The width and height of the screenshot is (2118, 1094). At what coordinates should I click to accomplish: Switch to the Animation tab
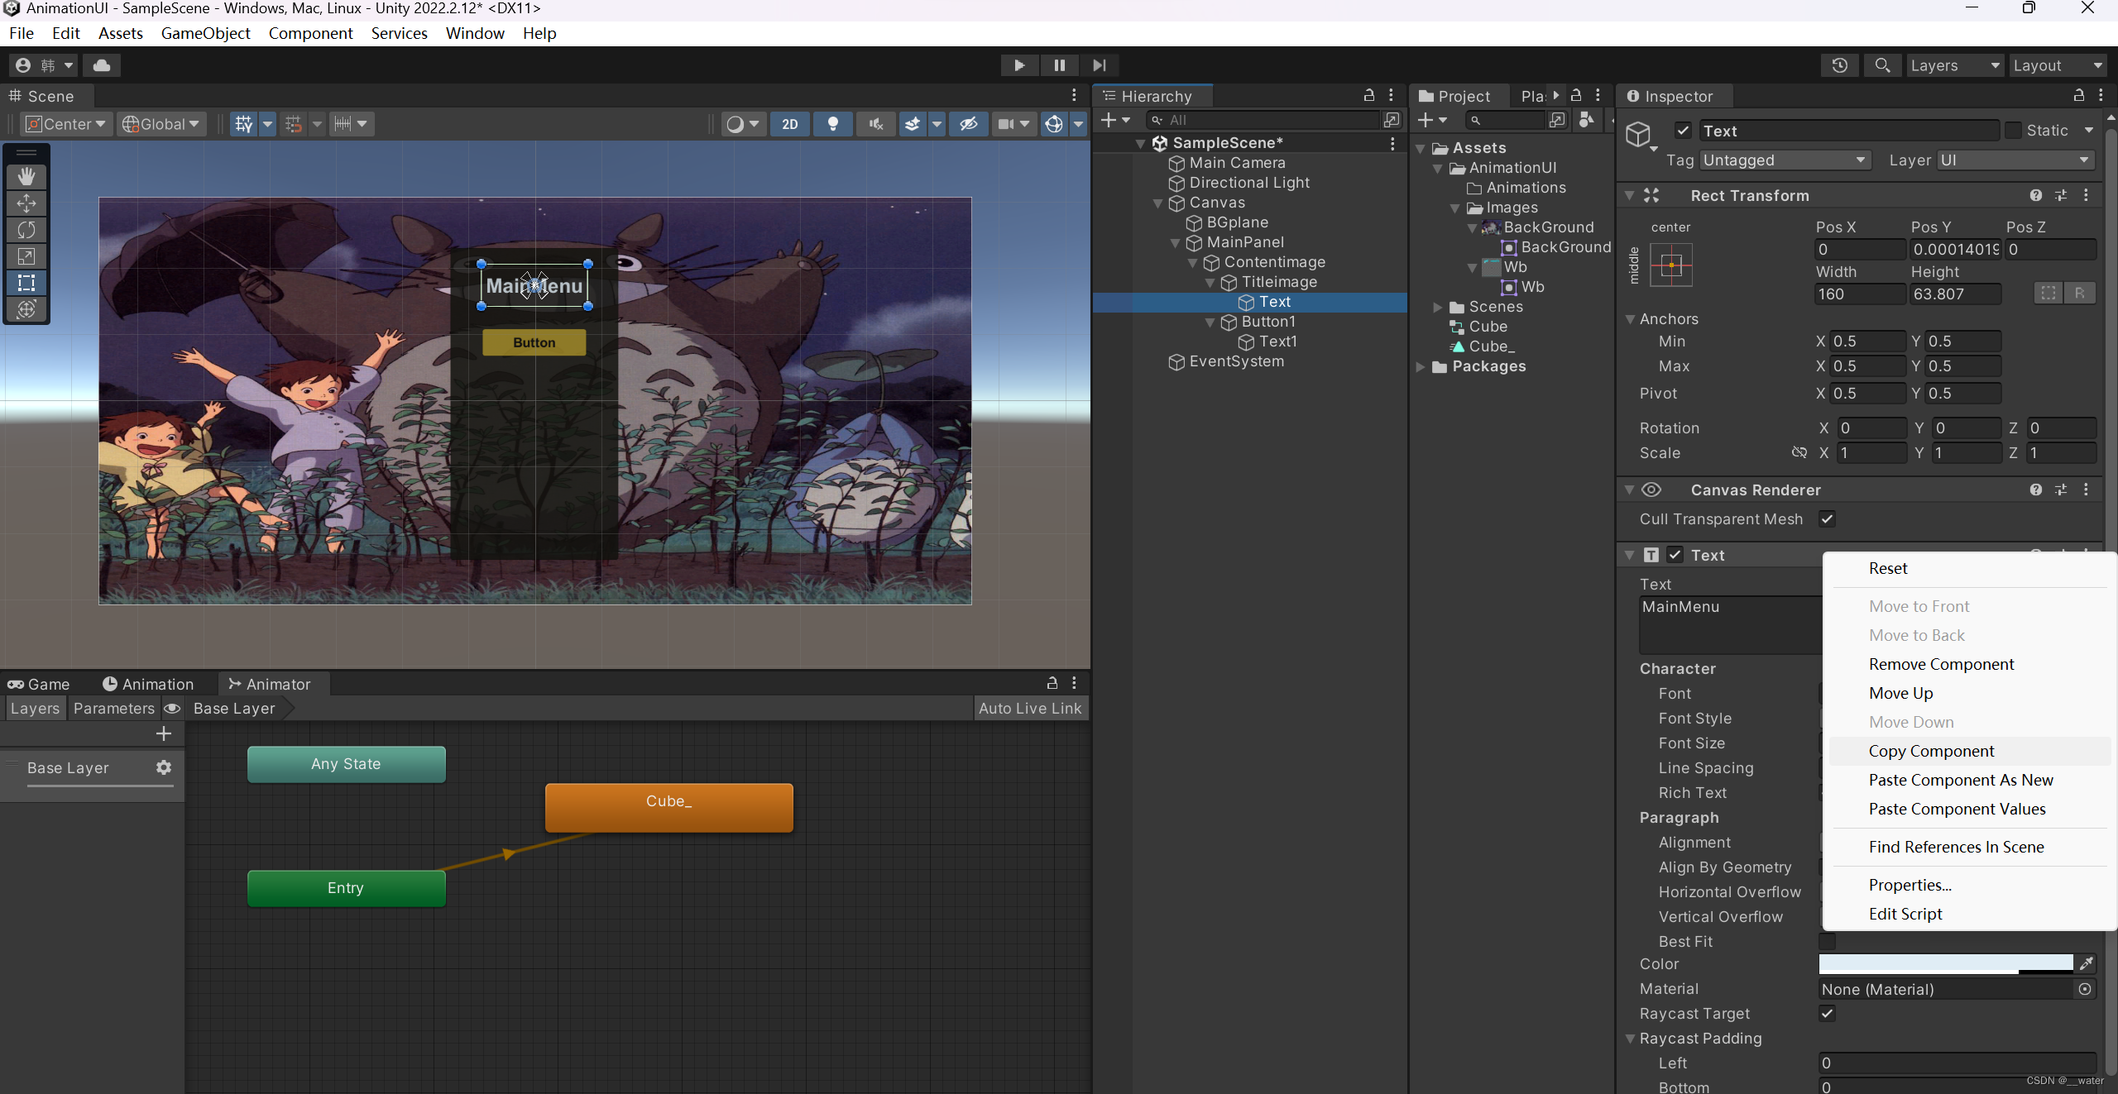tap(148, 684)
